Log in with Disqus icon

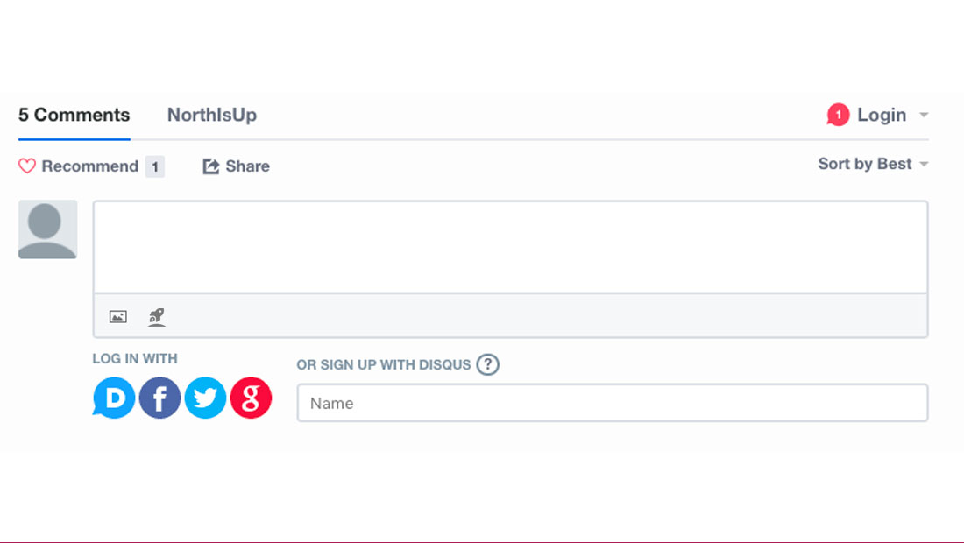click(x=114, y=398)
